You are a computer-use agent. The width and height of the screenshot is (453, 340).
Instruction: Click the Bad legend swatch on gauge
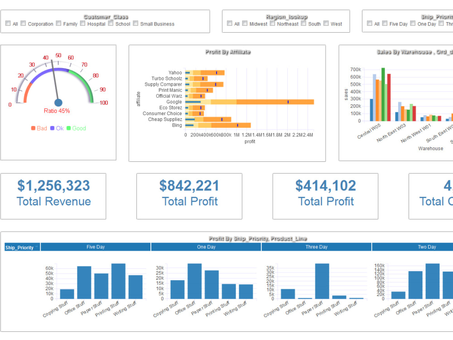pos(33,128)
